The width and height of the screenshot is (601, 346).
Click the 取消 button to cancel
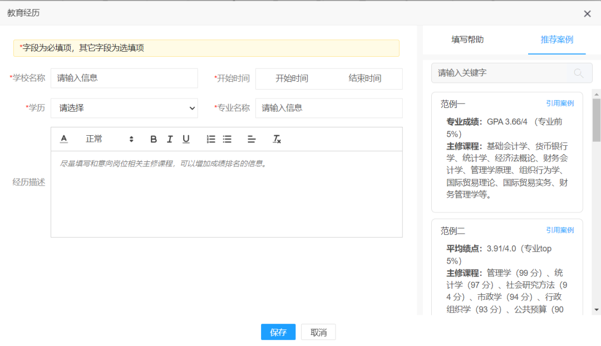318,332
